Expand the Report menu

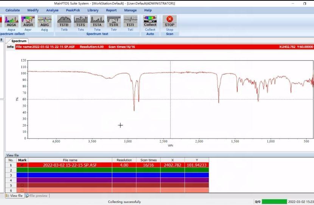(x=111, y=10)
